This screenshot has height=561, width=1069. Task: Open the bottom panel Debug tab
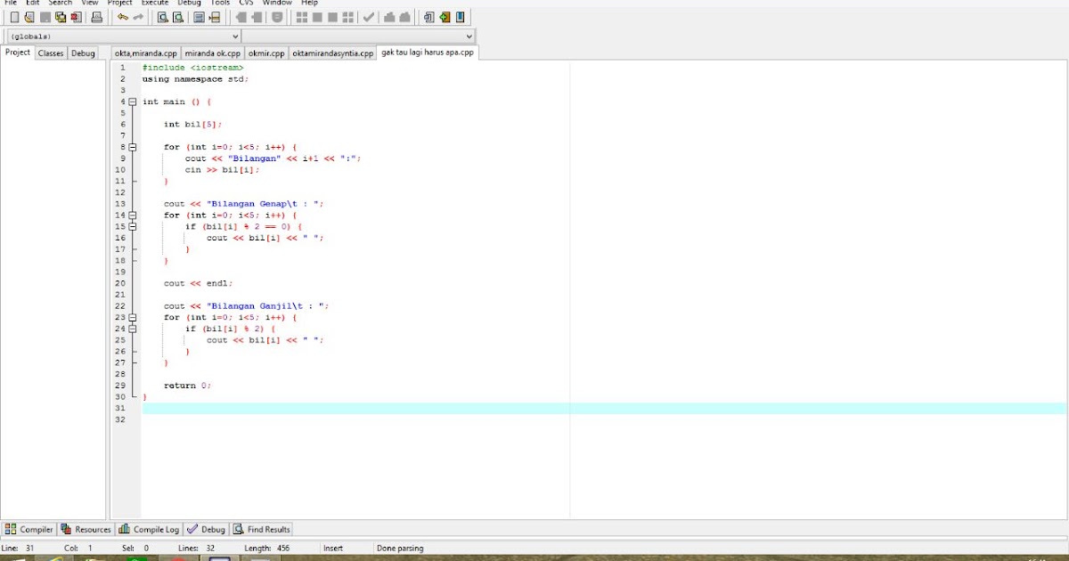(206, 529)
